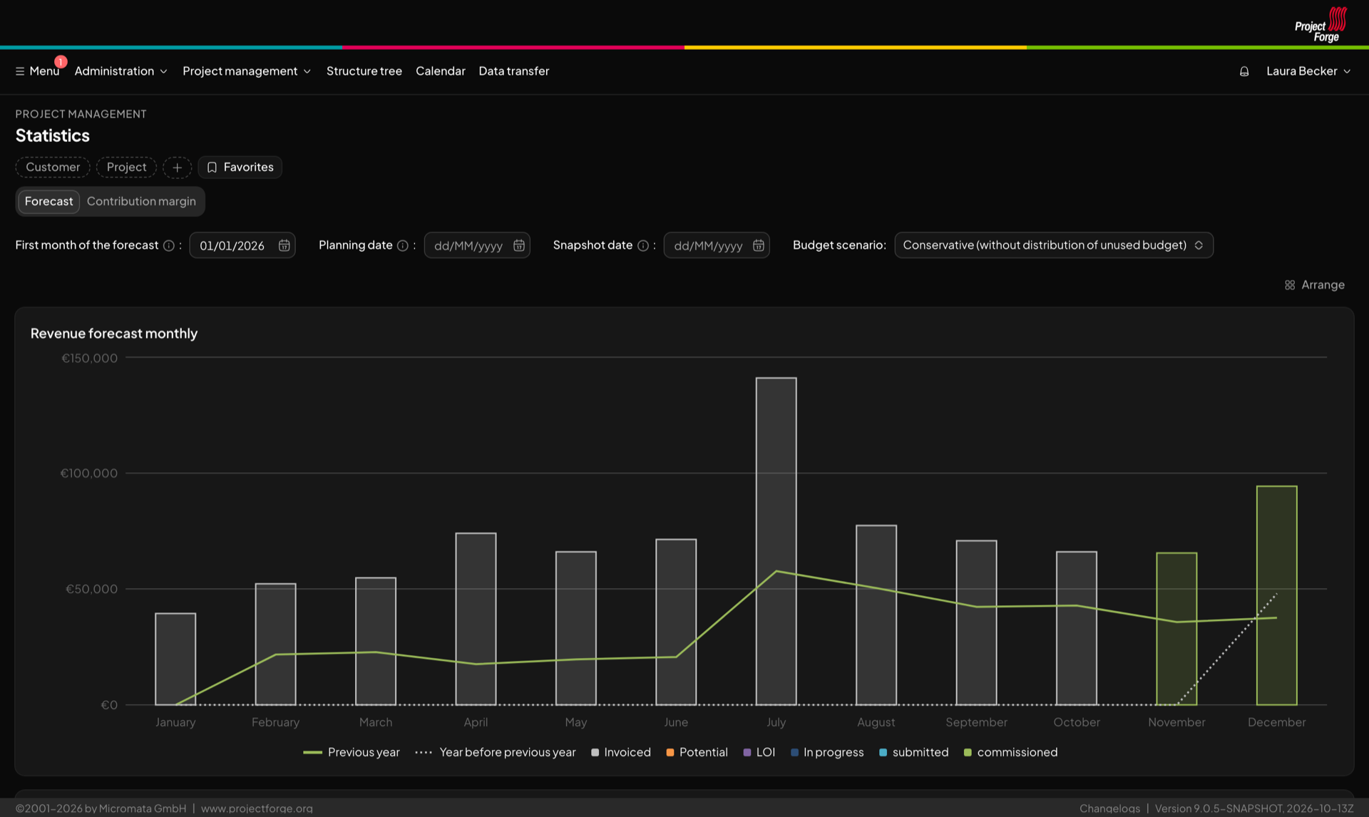Open calendar picker for Snapshot date

759,245
